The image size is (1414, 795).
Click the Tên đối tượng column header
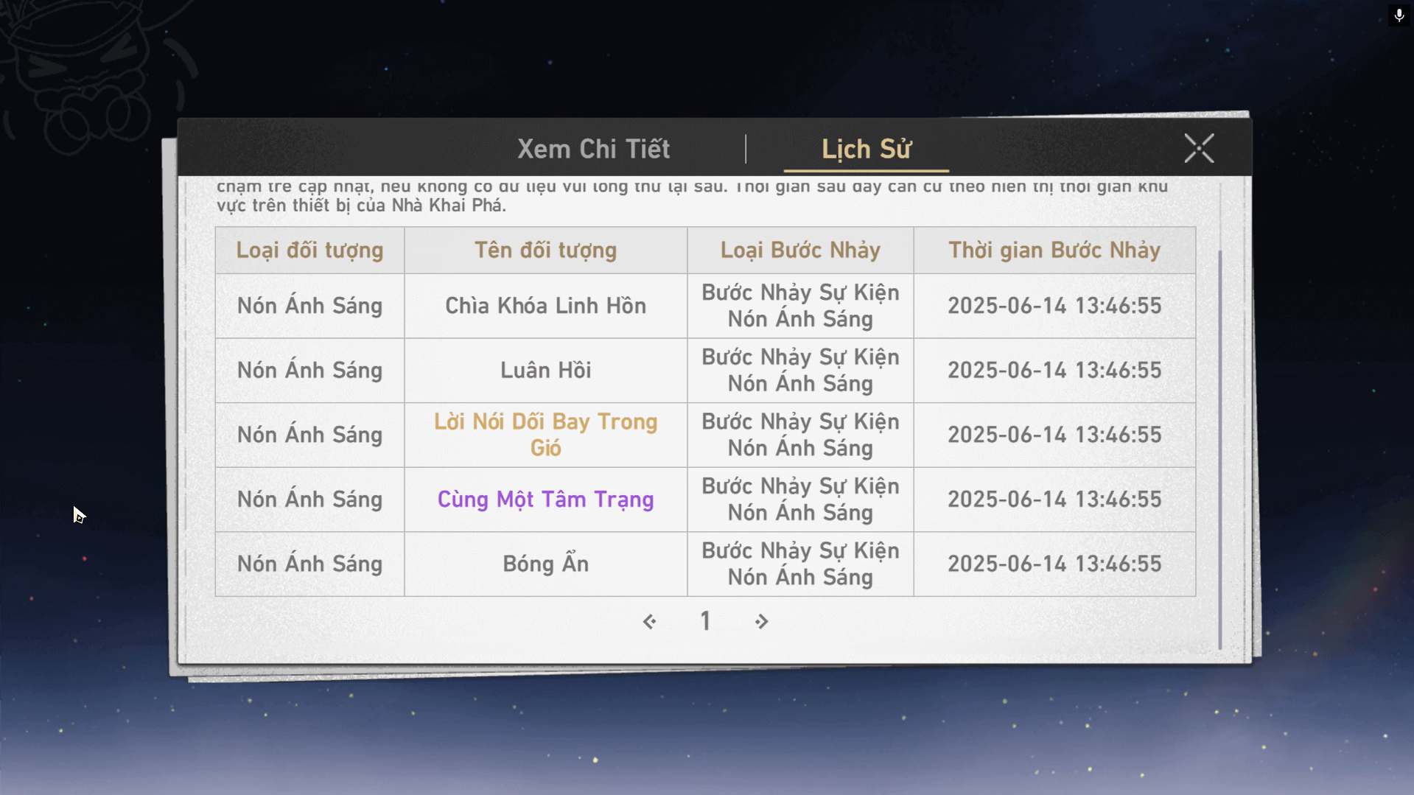tap(545, 251)
